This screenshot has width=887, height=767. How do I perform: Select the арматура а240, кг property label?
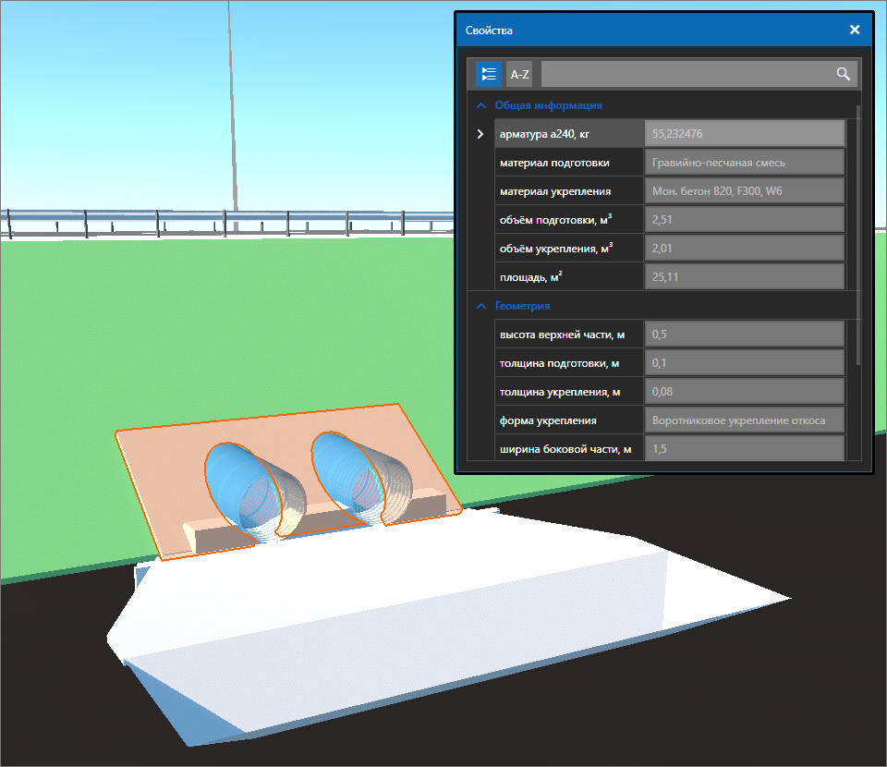[544, 134]
